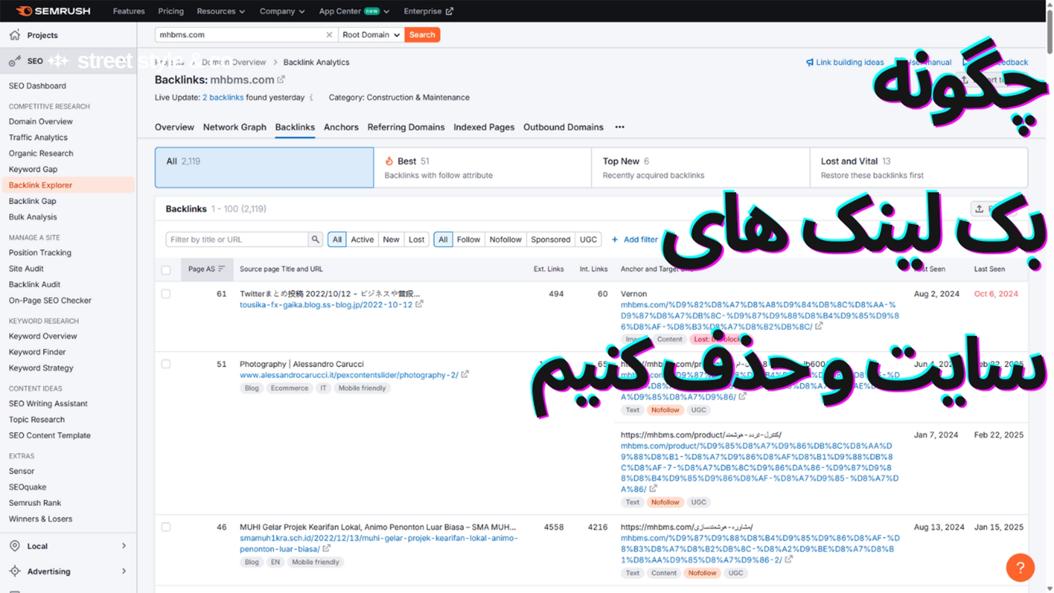1054x593 pixels.
Task: Expand the Advertising sidebar section
Action: point(124,571)
